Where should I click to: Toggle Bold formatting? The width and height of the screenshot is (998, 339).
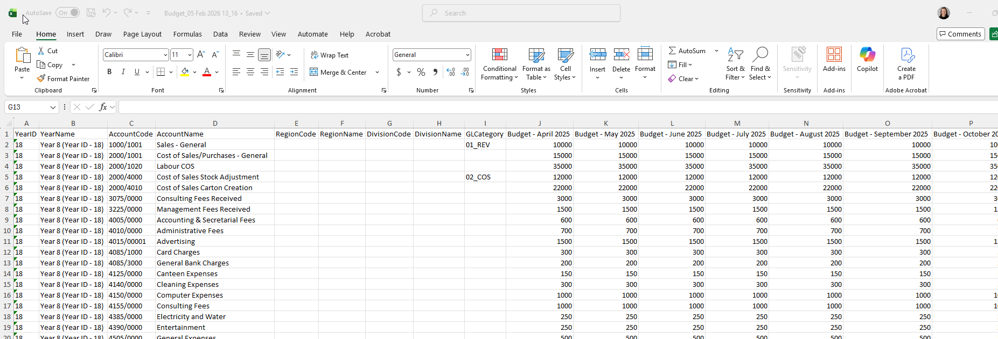pos(109,72)
